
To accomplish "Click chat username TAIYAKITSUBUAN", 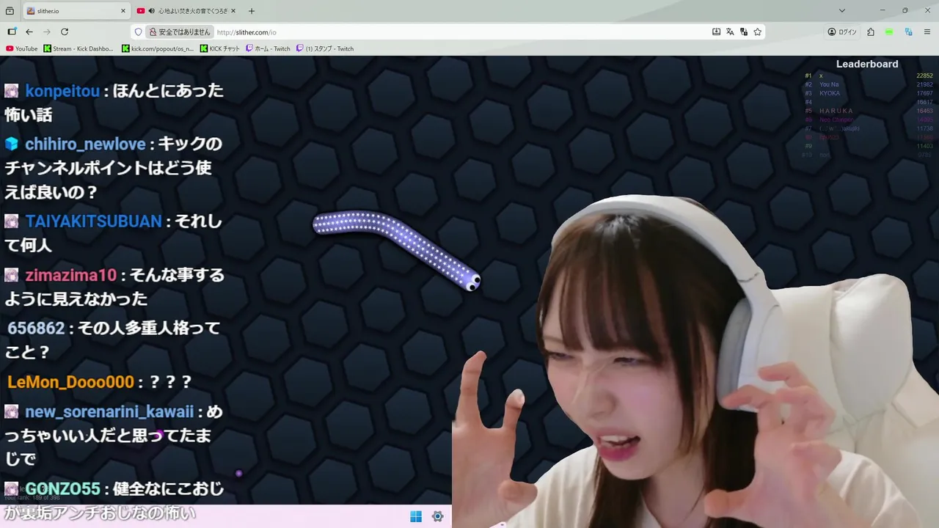I will pyautogui.click(x=93, y=221).
